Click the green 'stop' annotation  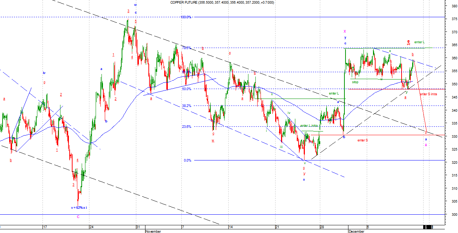click(355, 82)
